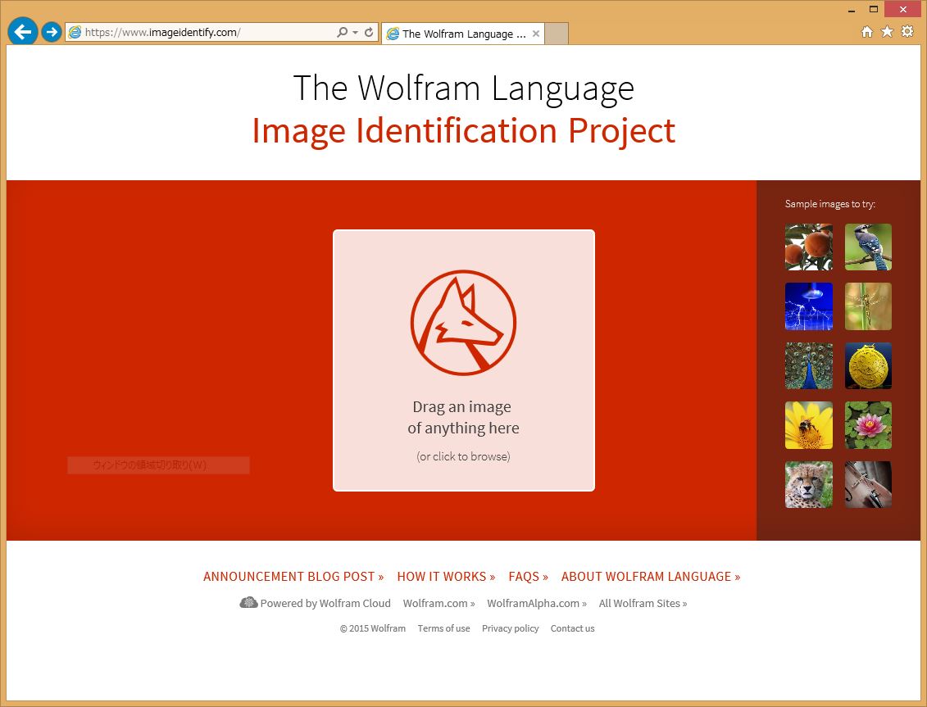This screenshot has height=707, width=927.
Task: Open the FAQs link
Action: click(528, 577)
